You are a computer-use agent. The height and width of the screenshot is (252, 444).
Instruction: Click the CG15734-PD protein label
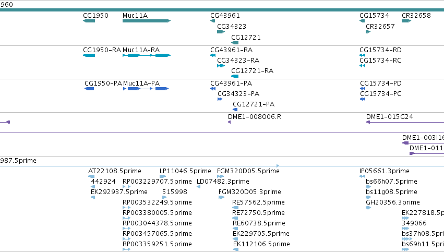[381, 83]
